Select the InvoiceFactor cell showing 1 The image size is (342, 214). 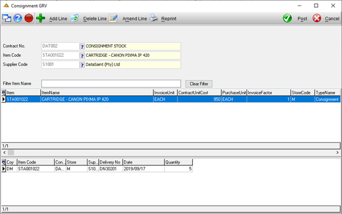(269, 99)
